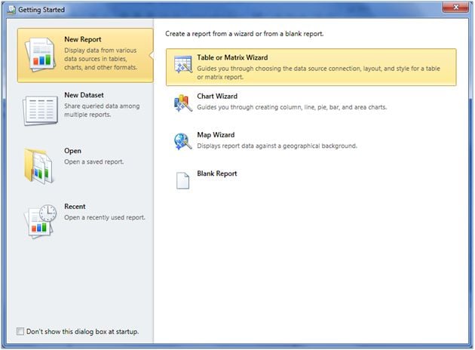Click the Recent clock report icon
The height and width of the screenshot is (350, 475).
pyautogui.click(x=40, y=221)
